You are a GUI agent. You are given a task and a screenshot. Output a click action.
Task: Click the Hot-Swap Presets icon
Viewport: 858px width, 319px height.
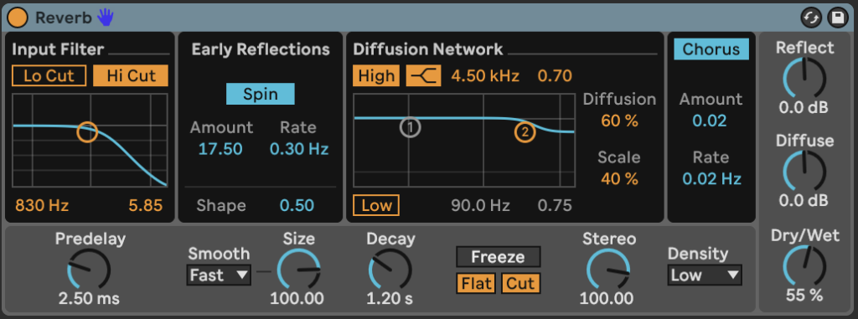[811, 18]
